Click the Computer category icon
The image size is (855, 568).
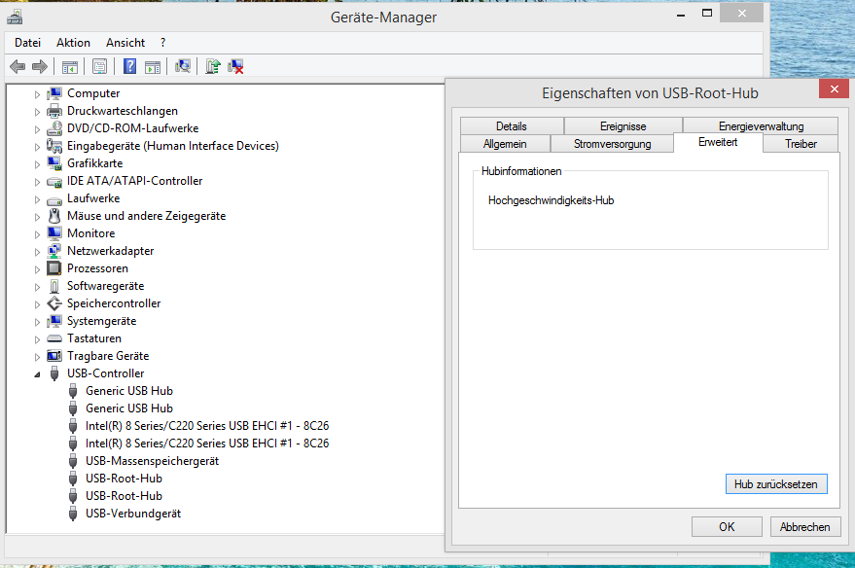tap(54, 93)
